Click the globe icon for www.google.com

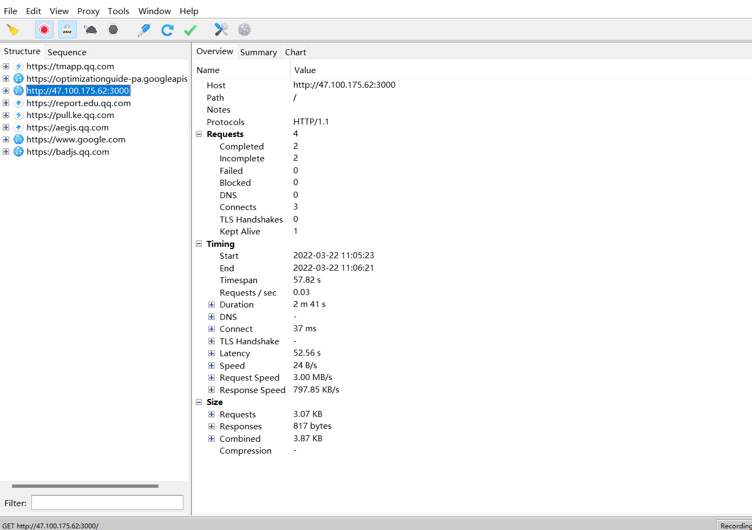(18, 139)
